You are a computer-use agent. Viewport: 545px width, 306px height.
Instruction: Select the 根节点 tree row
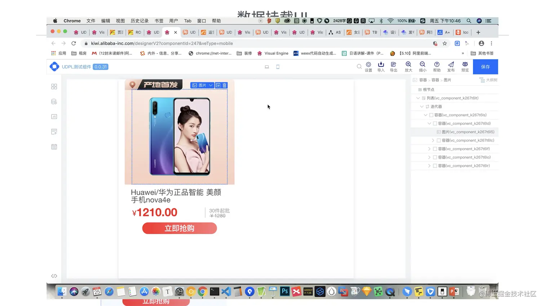click(x=455, y=90)
